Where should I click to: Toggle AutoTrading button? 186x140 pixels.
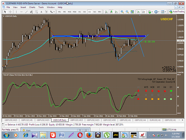(x=177, y=12)
